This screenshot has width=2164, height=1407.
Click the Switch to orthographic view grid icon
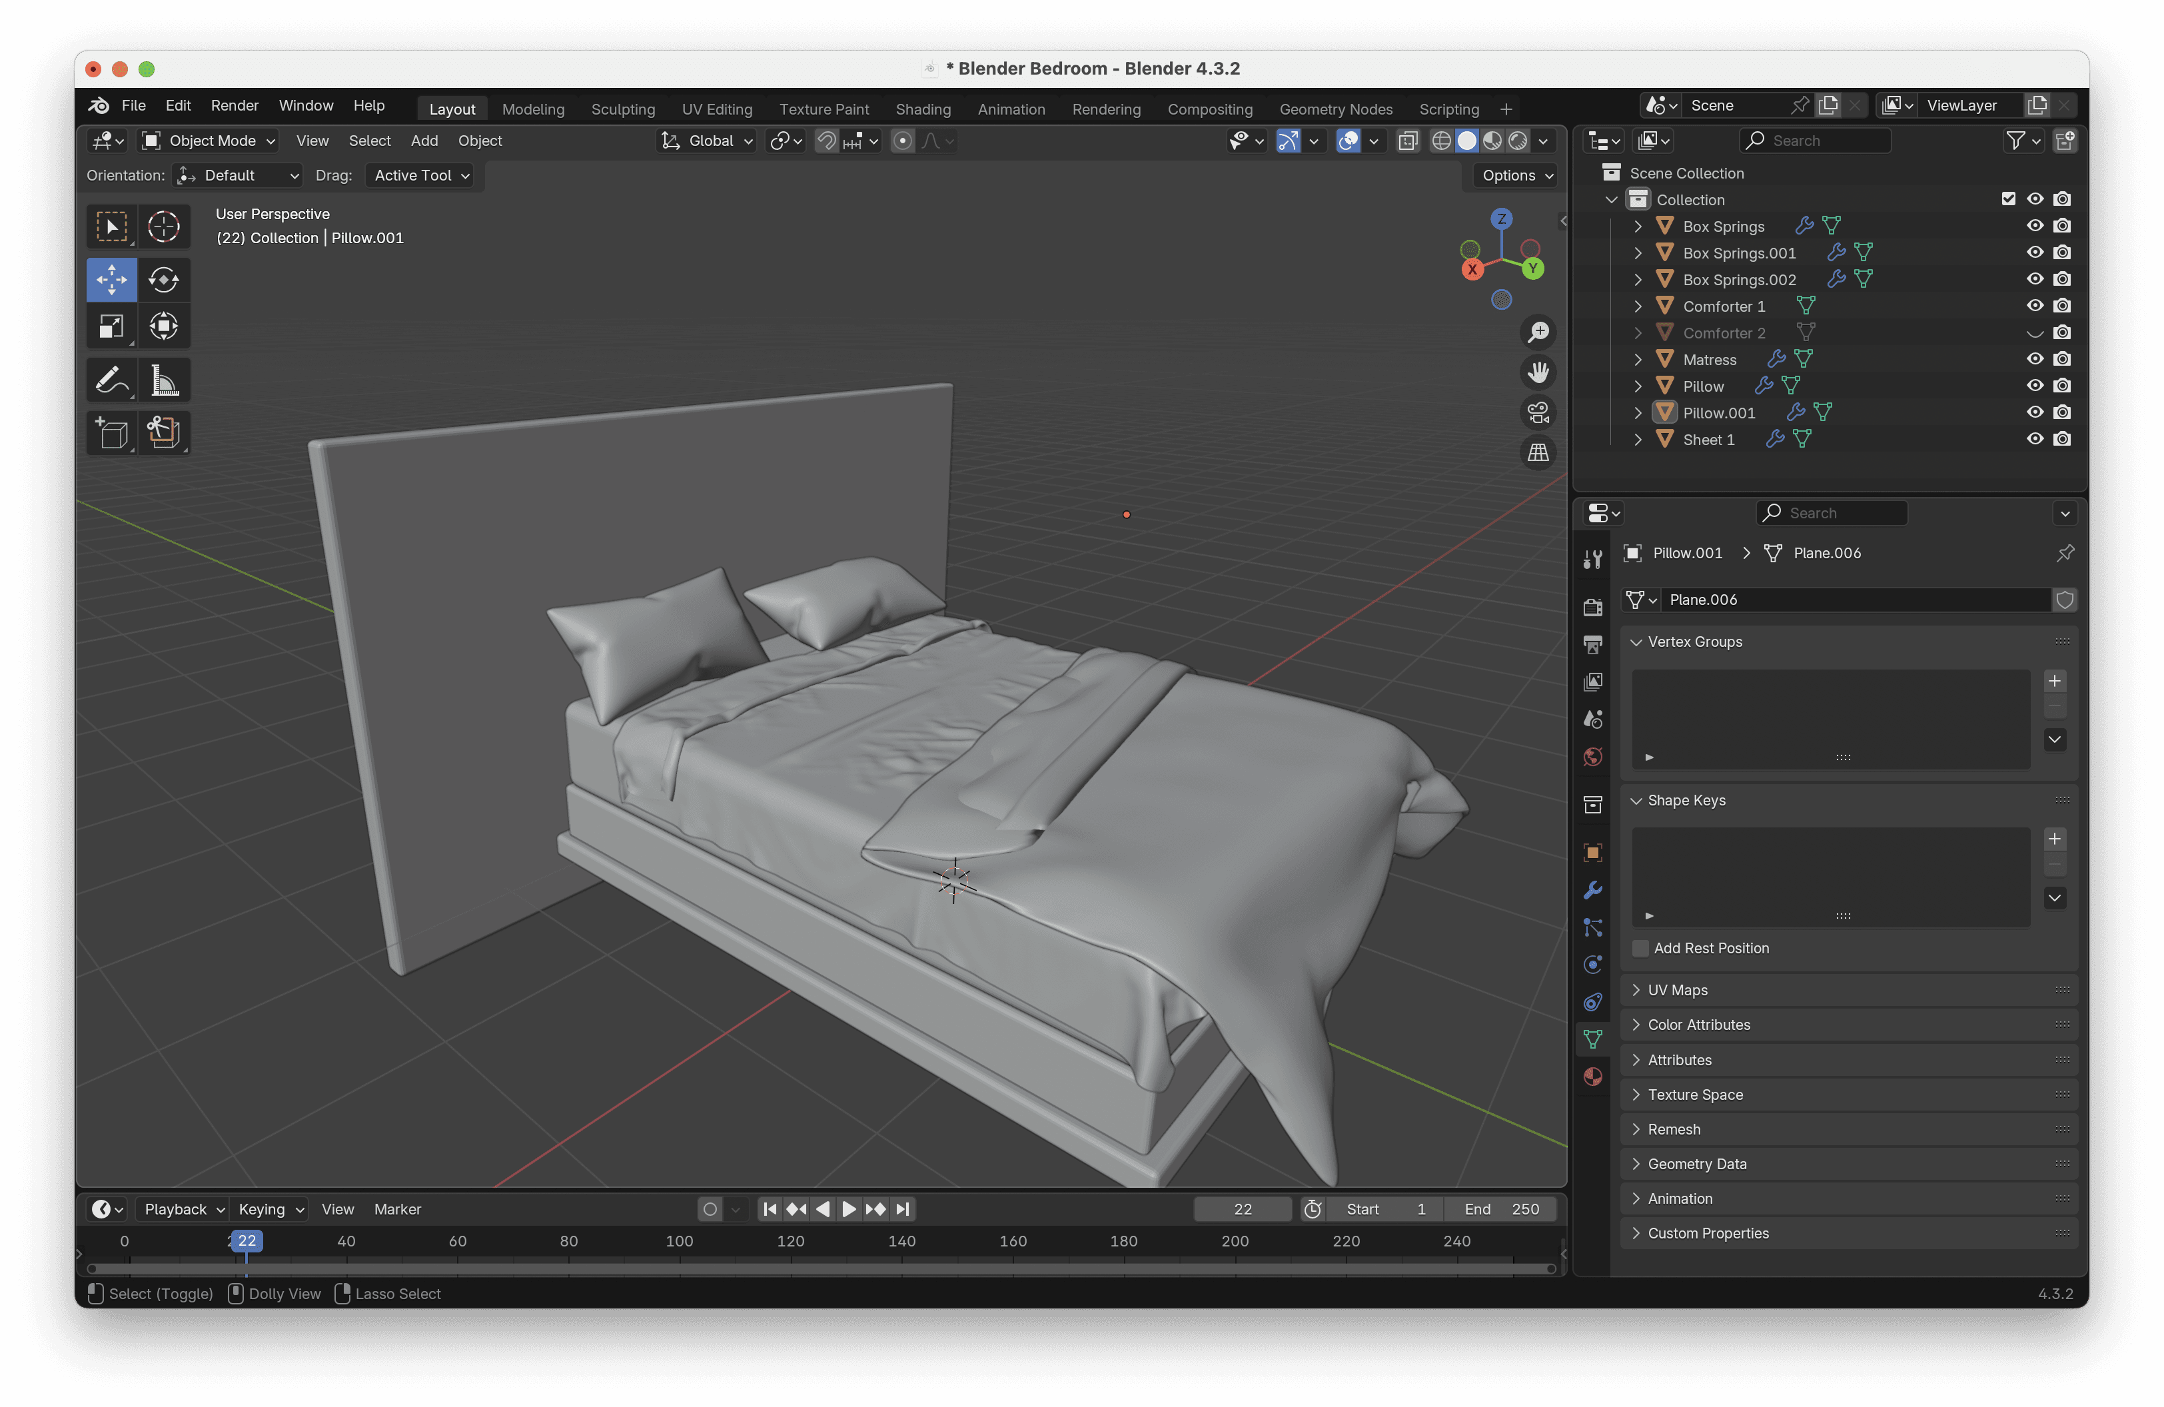(1538, 452)
